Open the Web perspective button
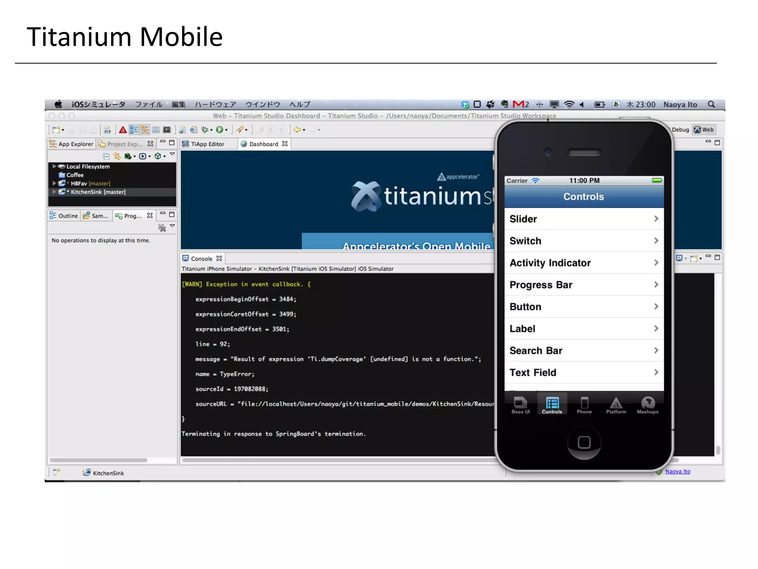The height and width of the screenshot is (569, 758). (x=704, y=130)
